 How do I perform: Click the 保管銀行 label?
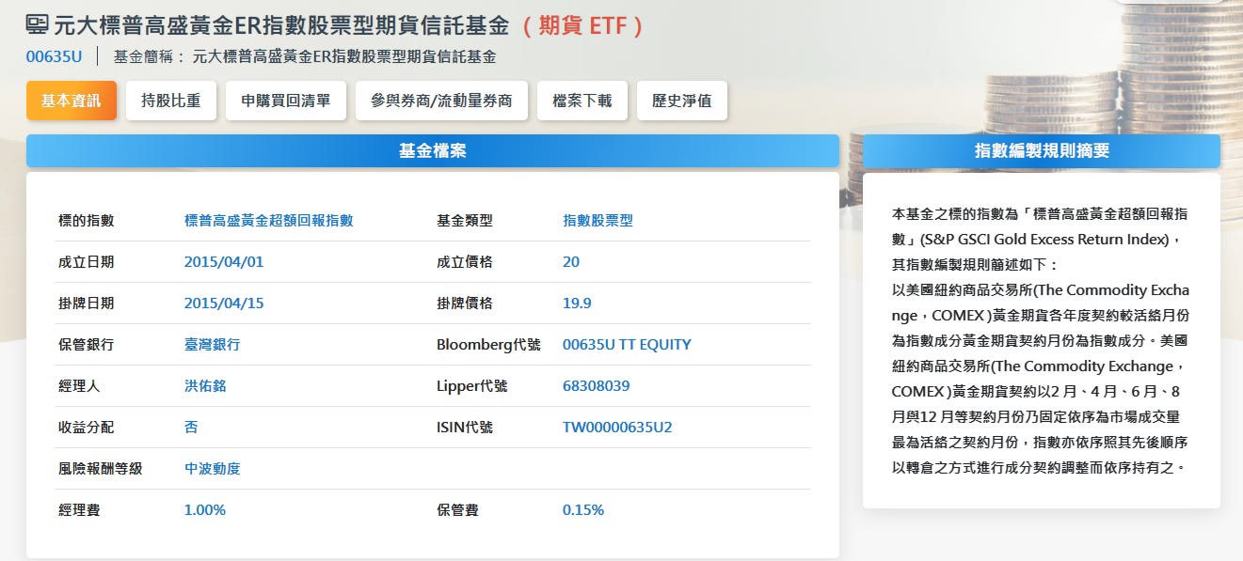click(x=86, y=345)
